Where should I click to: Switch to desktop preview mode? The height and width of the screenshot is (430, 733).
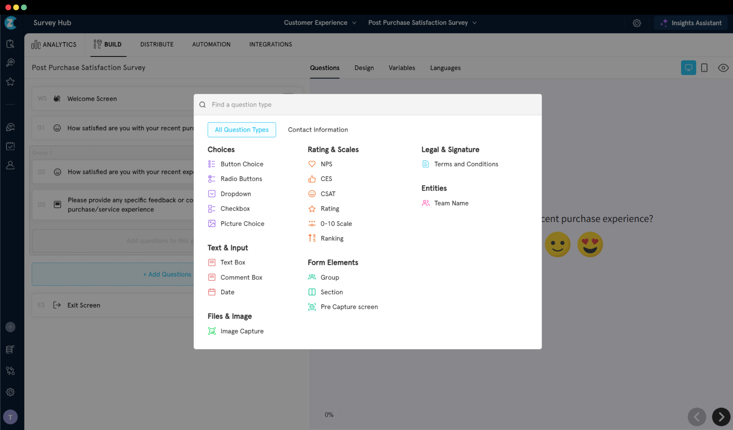pyautogui.click(x=688, y=68)
